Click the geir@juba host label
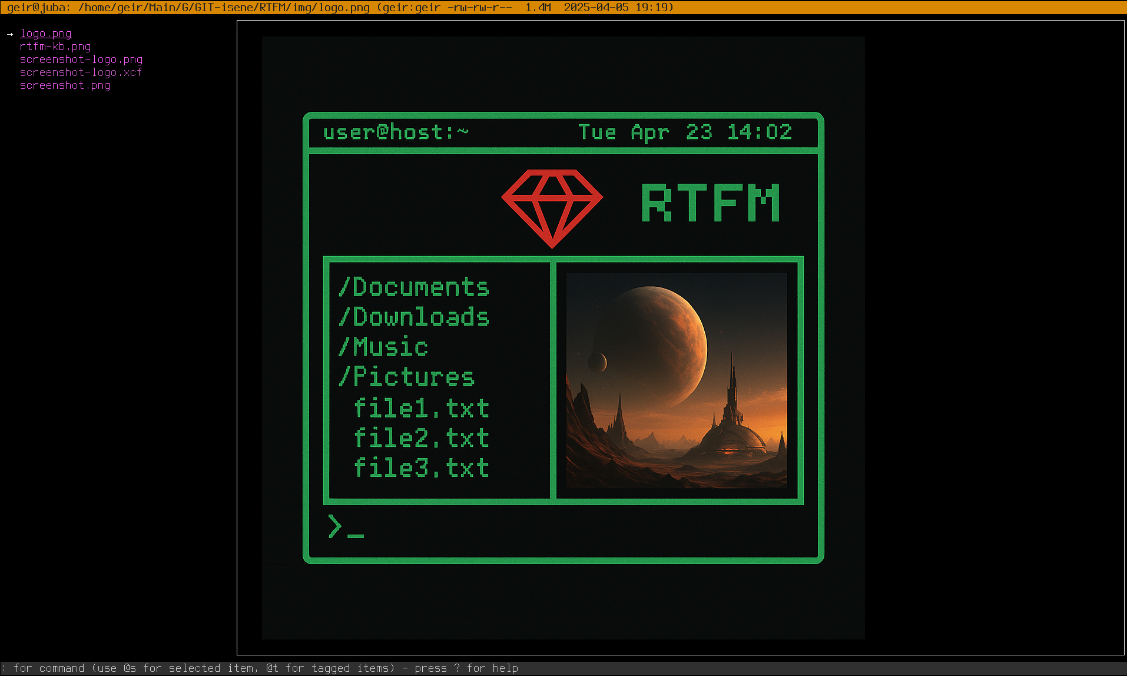 [36, 8]
